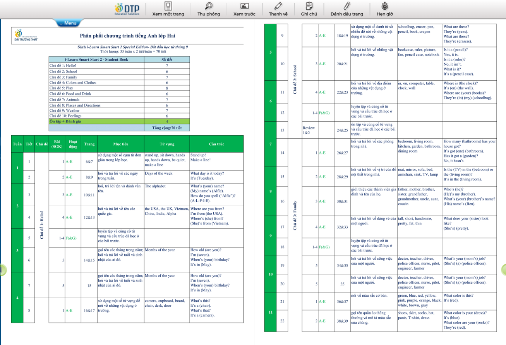Click 'Chủ đề 8: Places and Directions' row
The image size is (506, 345).
tap(119, 105)
